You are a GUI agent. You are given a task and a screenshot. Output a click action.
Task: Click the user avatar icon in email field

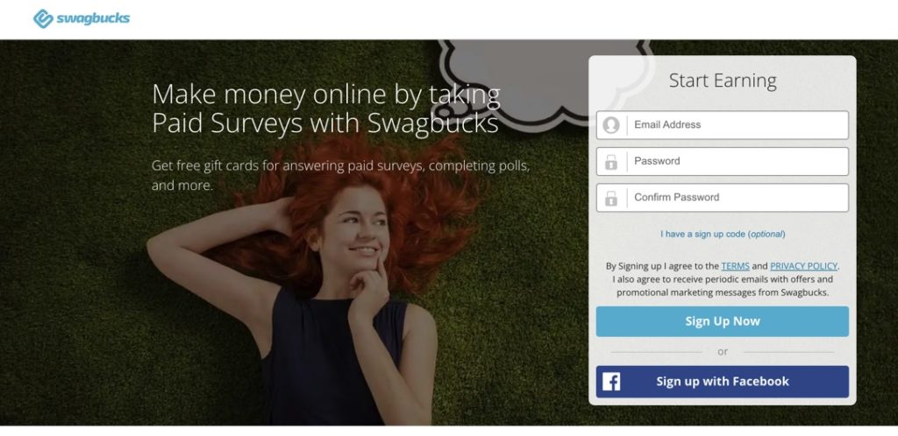611,125
